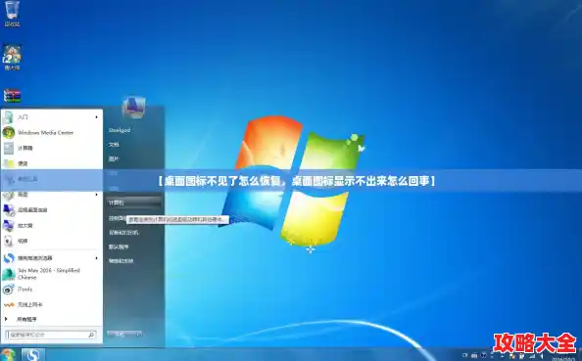The image size is (582, 361).
Task: Click the Start menu search box
Action: click(x=51, y=335)
